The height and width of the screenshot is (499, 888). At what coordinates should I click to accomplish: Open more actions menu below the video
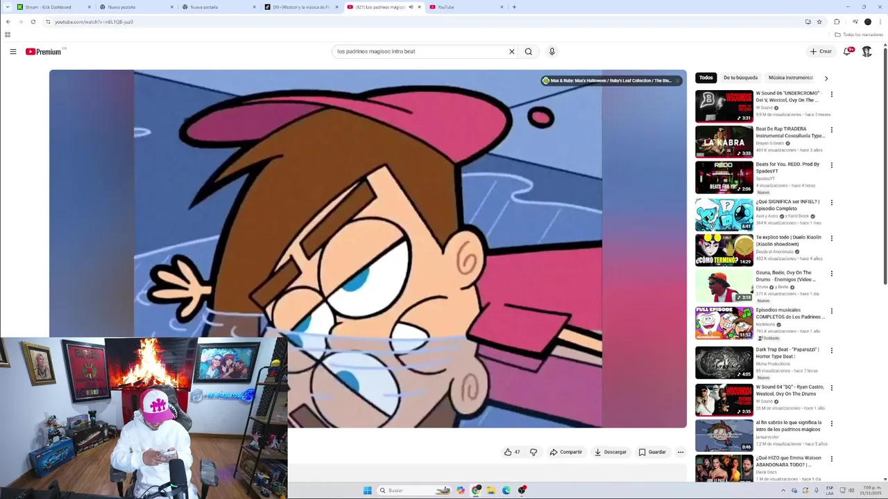[x=681, y=452]
